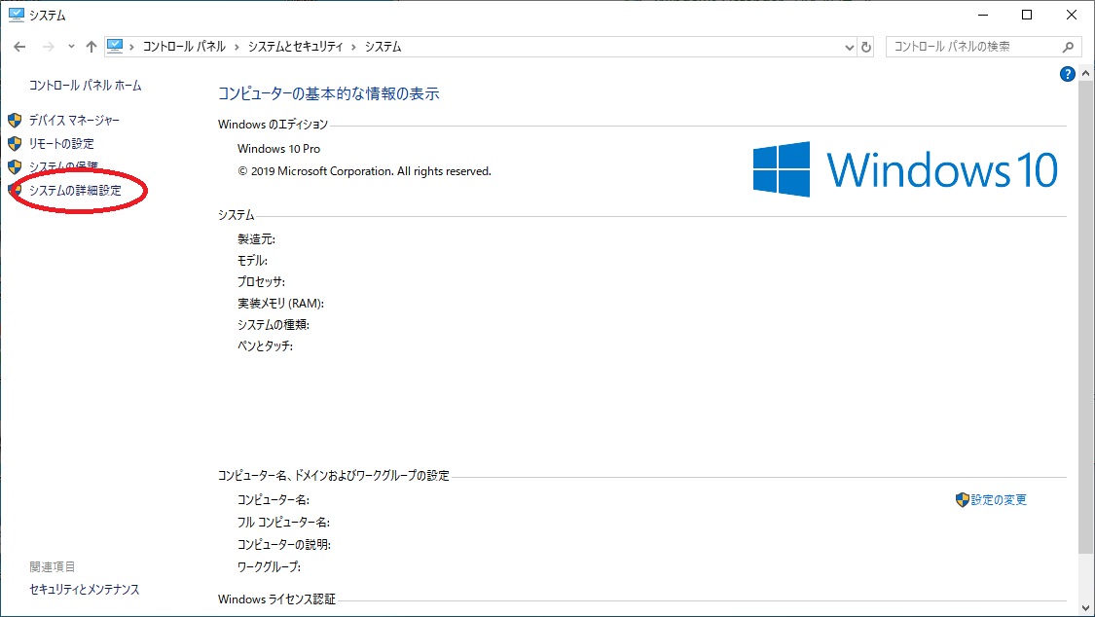
Task: Click the back navigation arrow icon
Action: pyautogui.click(x=19, y=46)
